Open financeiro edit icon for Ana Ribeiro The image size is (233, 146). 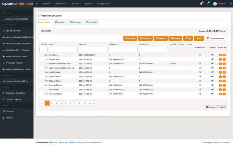[200, 55]
